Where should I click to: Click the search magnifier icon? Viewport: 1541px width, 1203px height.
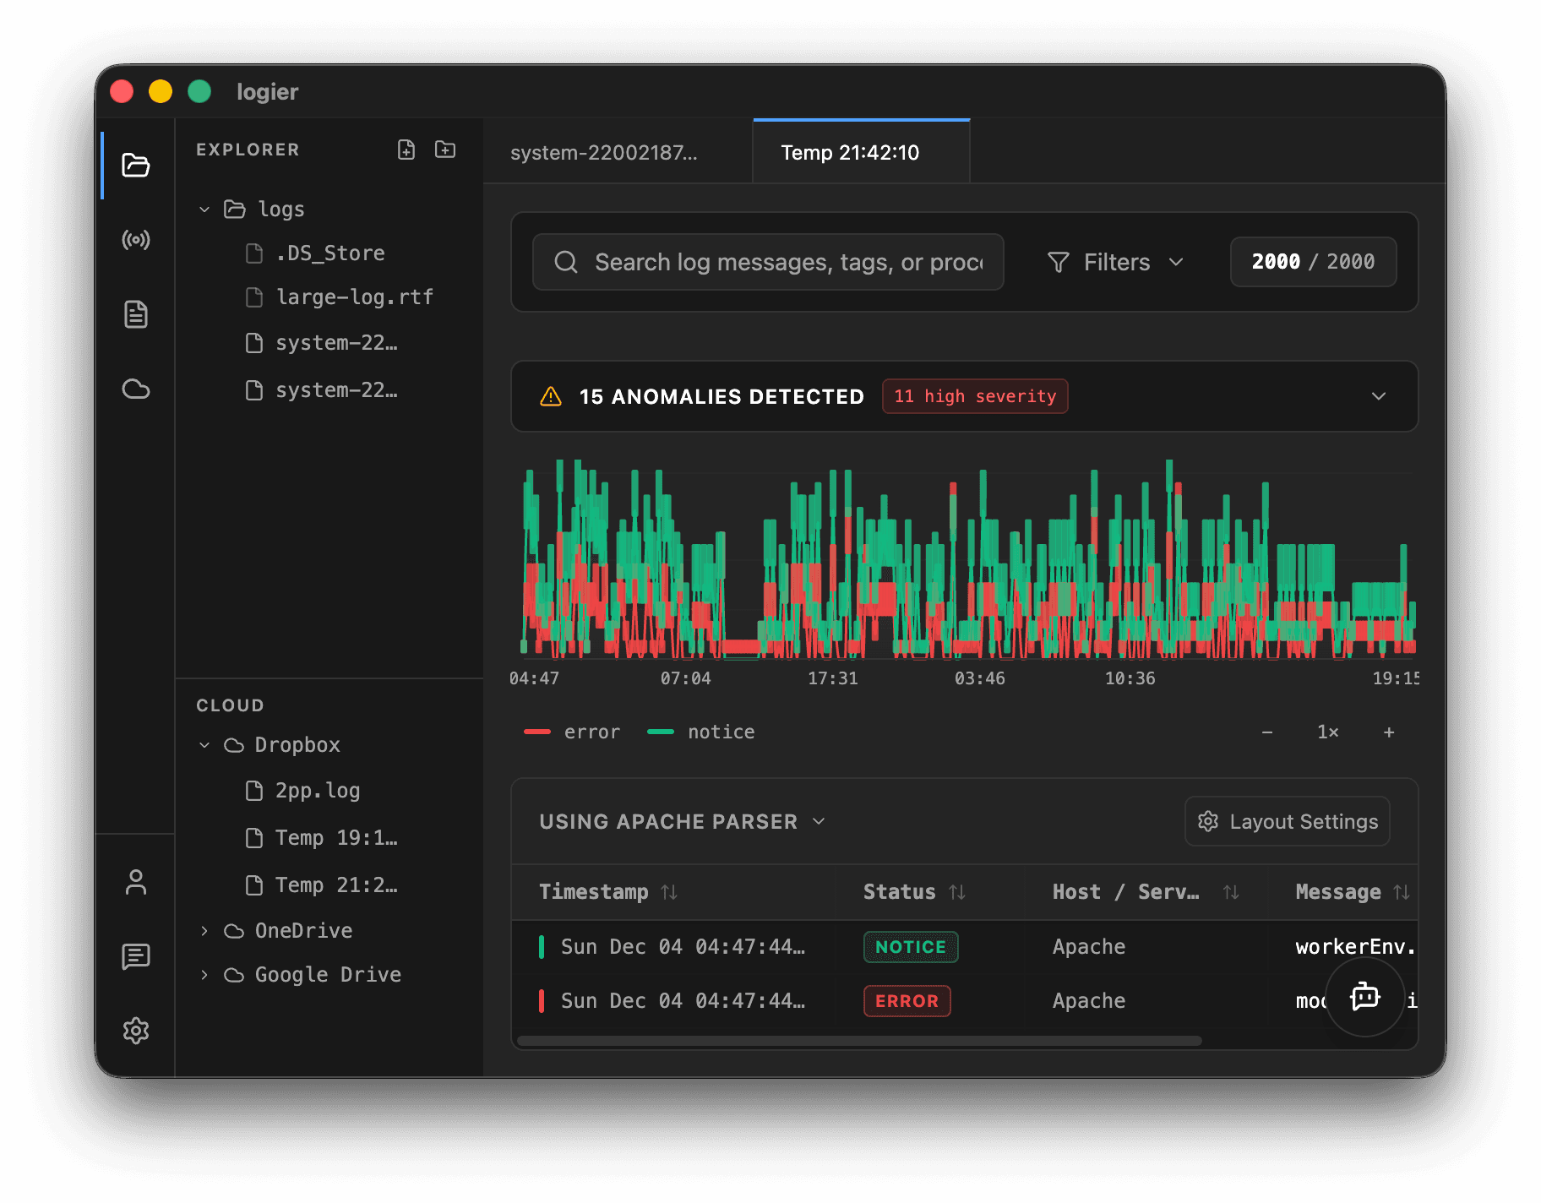pos(566,262)
